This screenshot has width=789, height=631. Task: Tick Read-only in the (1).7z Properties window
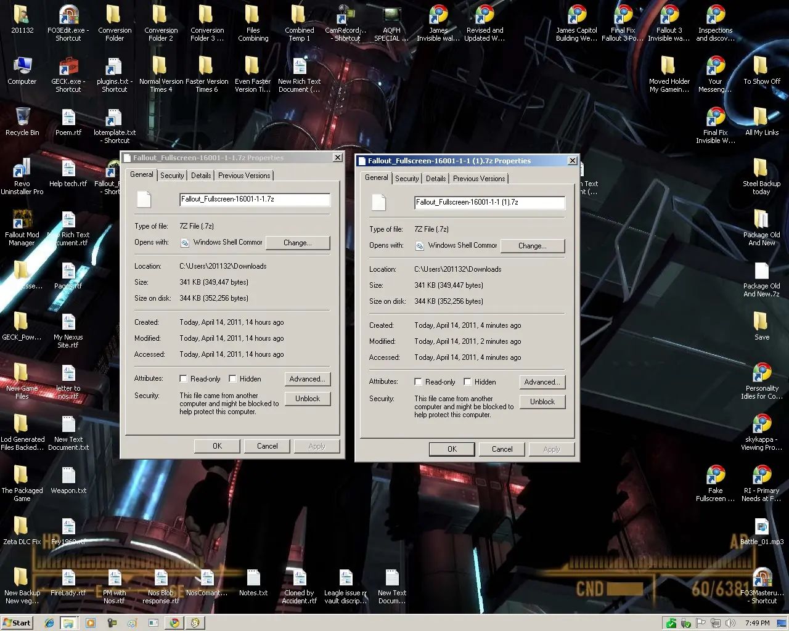418,382
